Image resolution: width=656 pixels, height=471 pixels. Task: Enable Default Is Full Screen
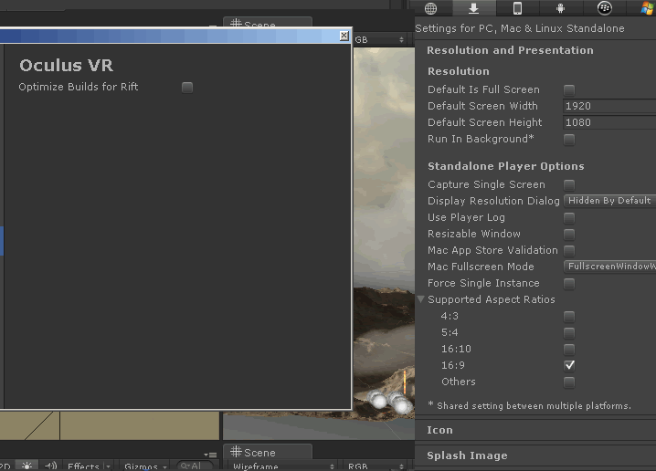coord(569,89)
